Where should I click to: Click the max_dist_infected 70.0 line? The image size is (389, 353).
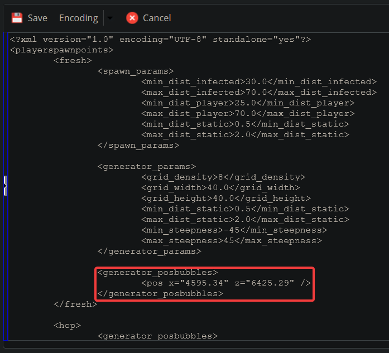(x=258, y=93)
